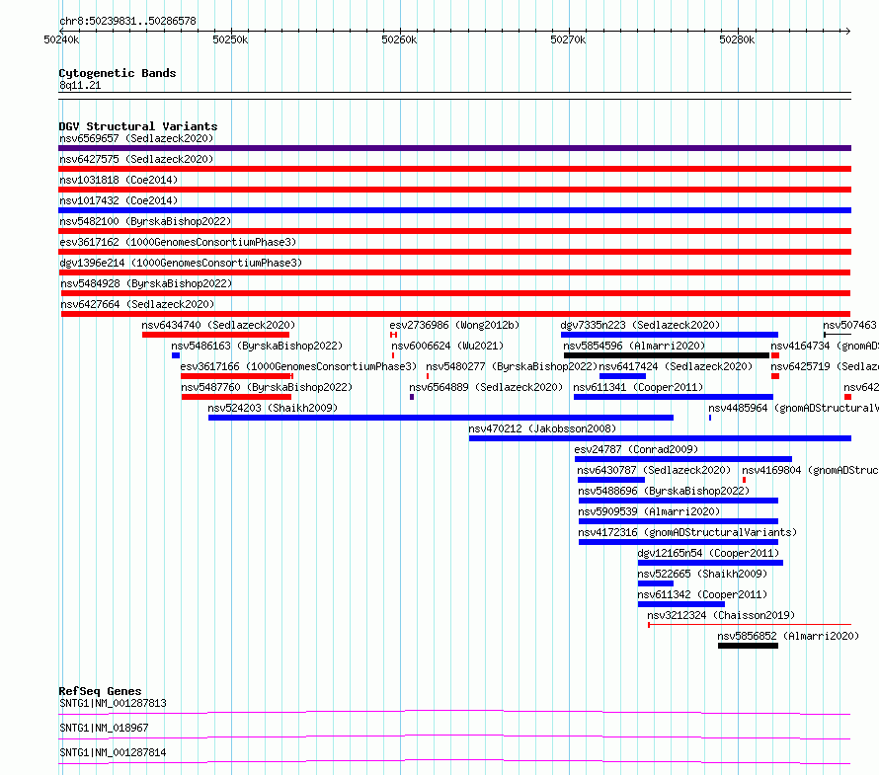Open nsv5484928 (ByrskaBishop2022) label
This screenshot has height=775, width=879.
(x=146, y=283)
